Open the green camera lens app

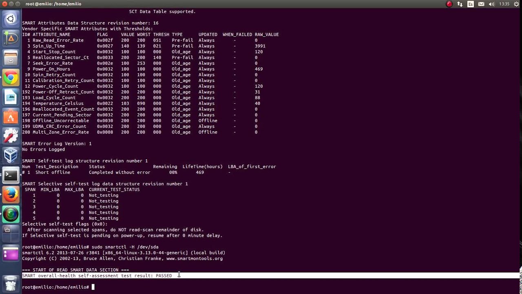point(11,214)
